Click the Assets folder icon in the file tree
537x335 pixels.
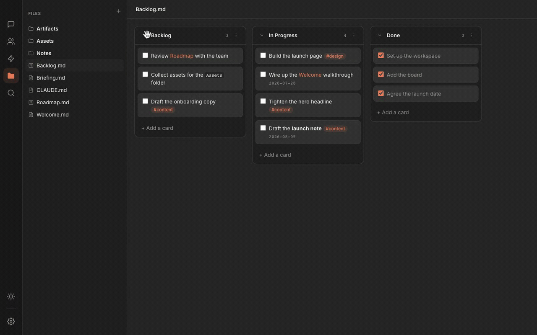31,41
